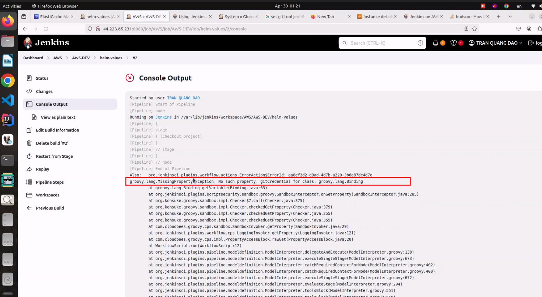Expand the TRAN QUANG DAO user dropdown
The width and height of the screenshot is (542, 297).
(x=521, y=43)
